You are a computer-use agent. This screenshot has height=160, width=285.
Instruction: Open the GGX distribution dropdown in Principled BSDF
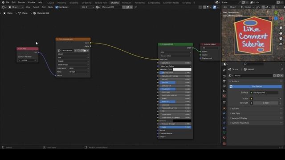point(175,52)
